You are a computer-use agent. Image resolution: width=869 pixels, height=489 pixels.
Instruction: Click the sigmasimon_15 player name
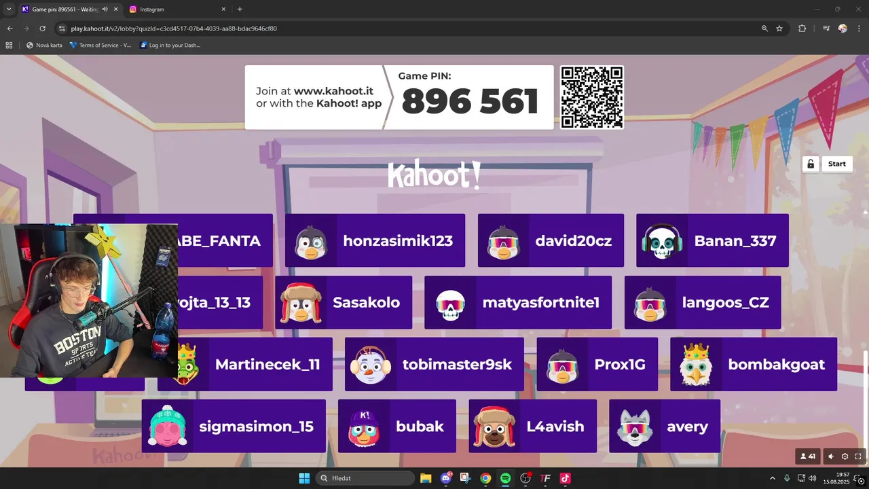[256, 427]
